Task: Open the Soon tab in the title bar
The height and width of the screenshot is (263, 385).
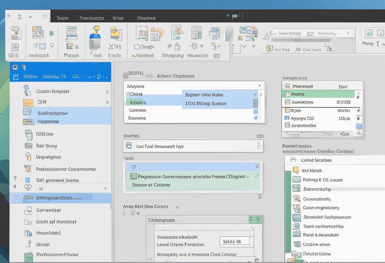Action: [x=62, y=18]
